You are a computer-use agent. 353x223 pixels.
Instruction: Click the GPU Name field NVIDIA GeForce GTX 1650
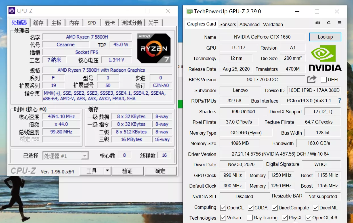click(x=262, y=37)
